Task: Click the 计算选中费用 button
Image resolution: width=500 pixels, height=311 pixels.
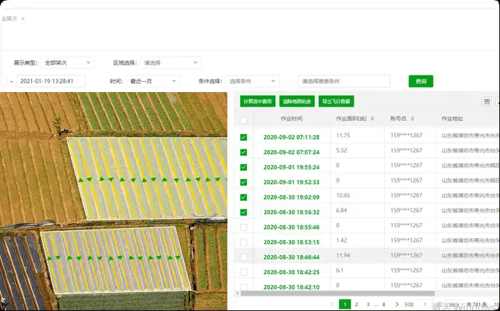Action: pos(257,101)
